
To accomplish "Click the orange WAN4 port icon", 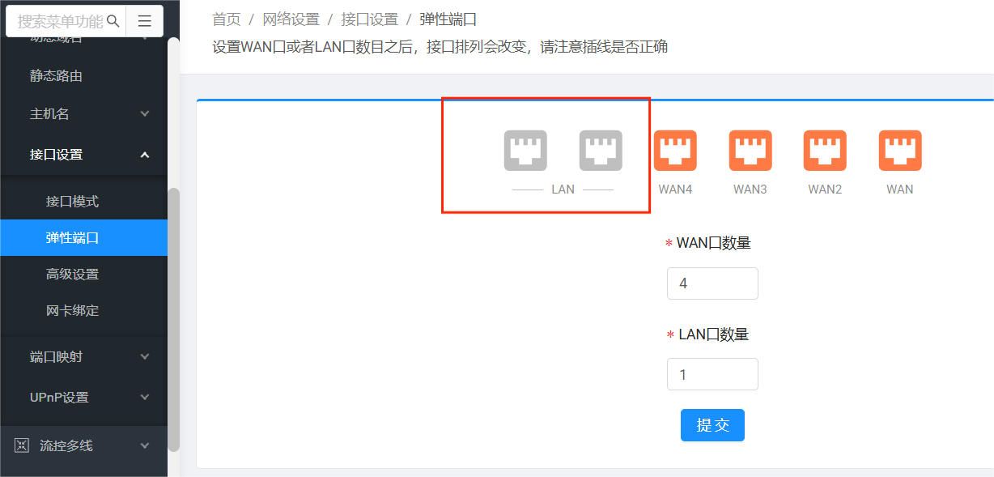I will [x=675, y=151].
